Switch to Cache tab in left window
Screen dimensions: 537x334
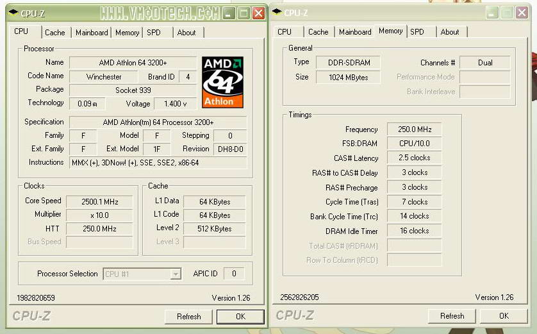click(55, 33)
